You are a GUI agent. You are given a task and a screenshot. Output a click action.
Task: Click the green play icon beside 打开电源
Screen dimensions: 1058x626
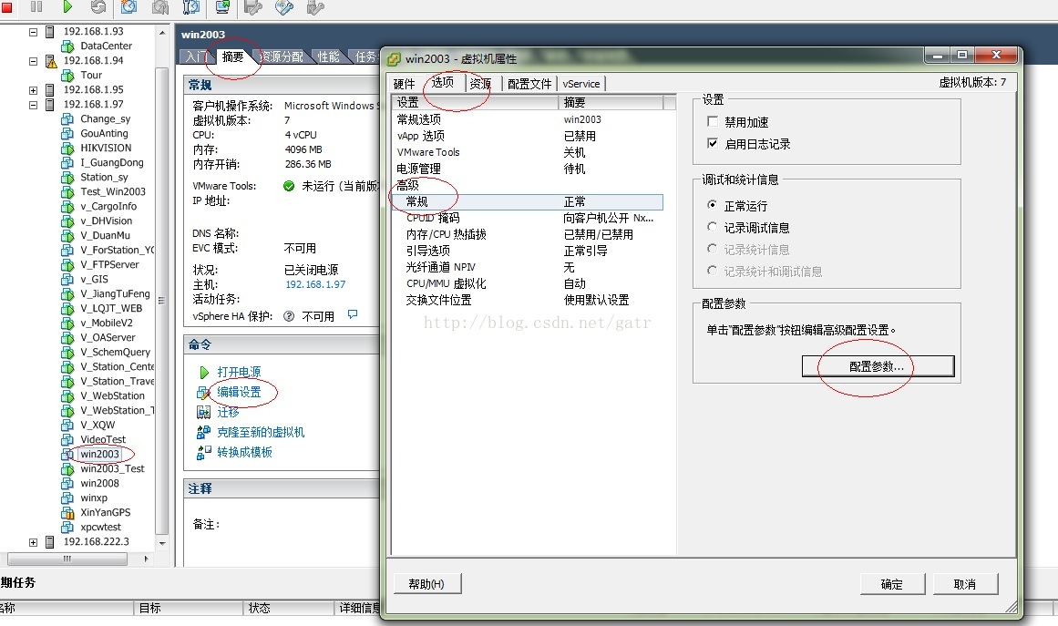204,373
